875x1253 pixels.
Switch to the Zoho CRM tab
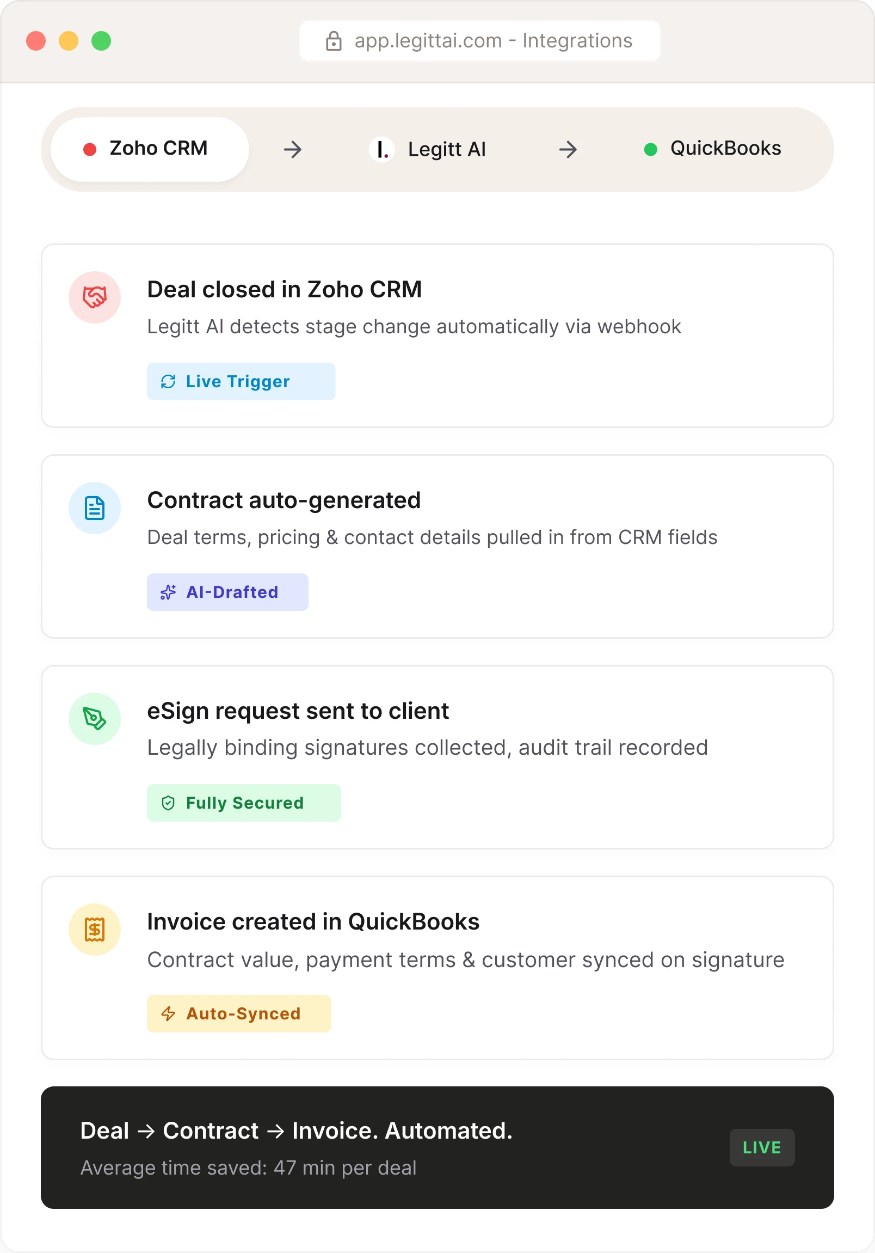tap(149, 148)
